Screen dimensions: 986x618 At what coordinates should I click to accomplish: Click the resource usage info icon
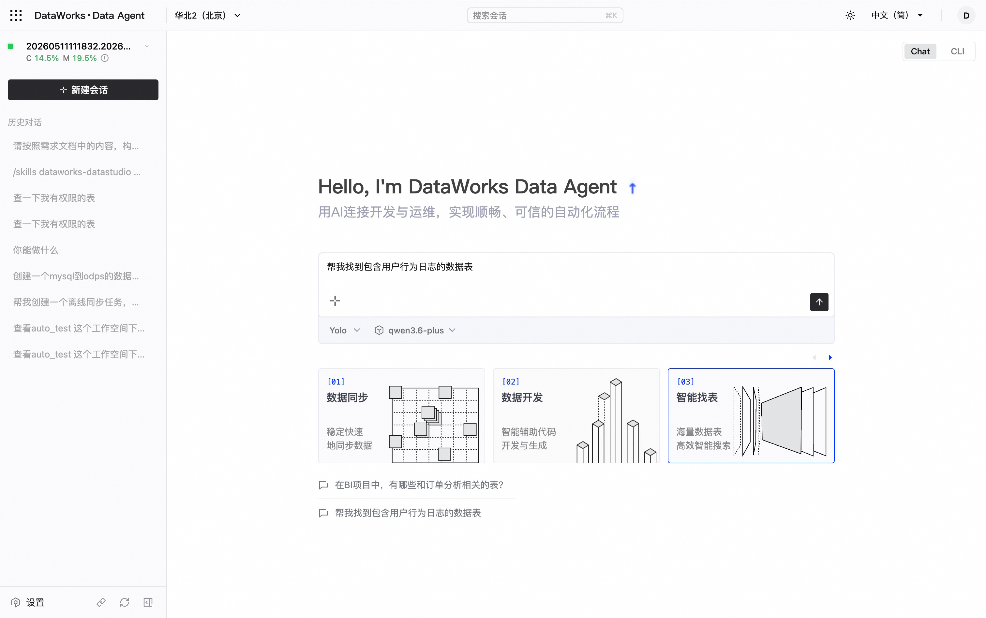point(105,58)
